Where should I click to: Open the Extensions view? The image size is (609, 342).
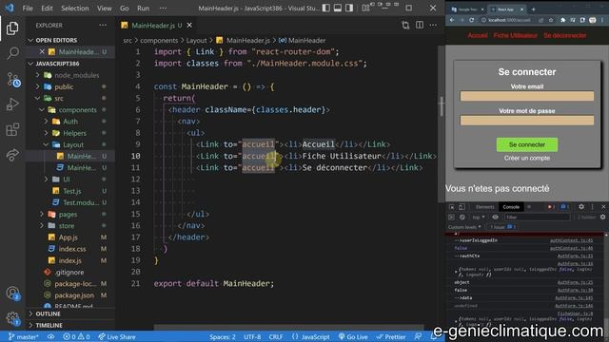point(12,129)
